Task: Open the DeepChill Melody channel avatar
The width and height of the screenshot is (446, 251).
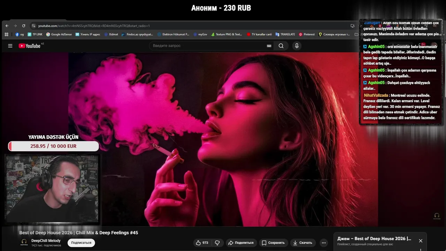Action: pos(24,243)
